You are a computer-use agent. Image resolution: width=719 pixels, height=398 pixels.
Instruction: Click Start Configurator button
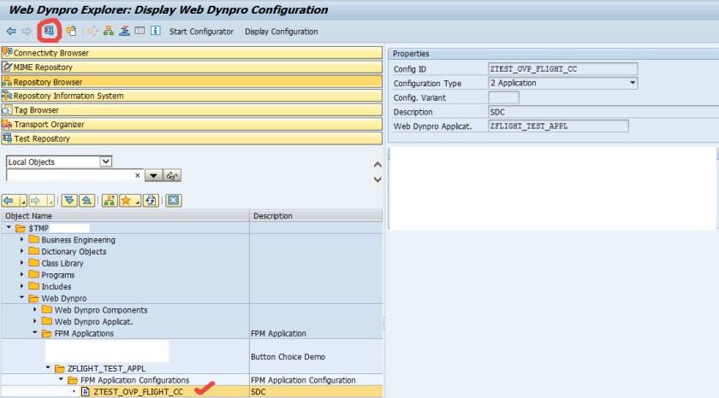(201, 32)
